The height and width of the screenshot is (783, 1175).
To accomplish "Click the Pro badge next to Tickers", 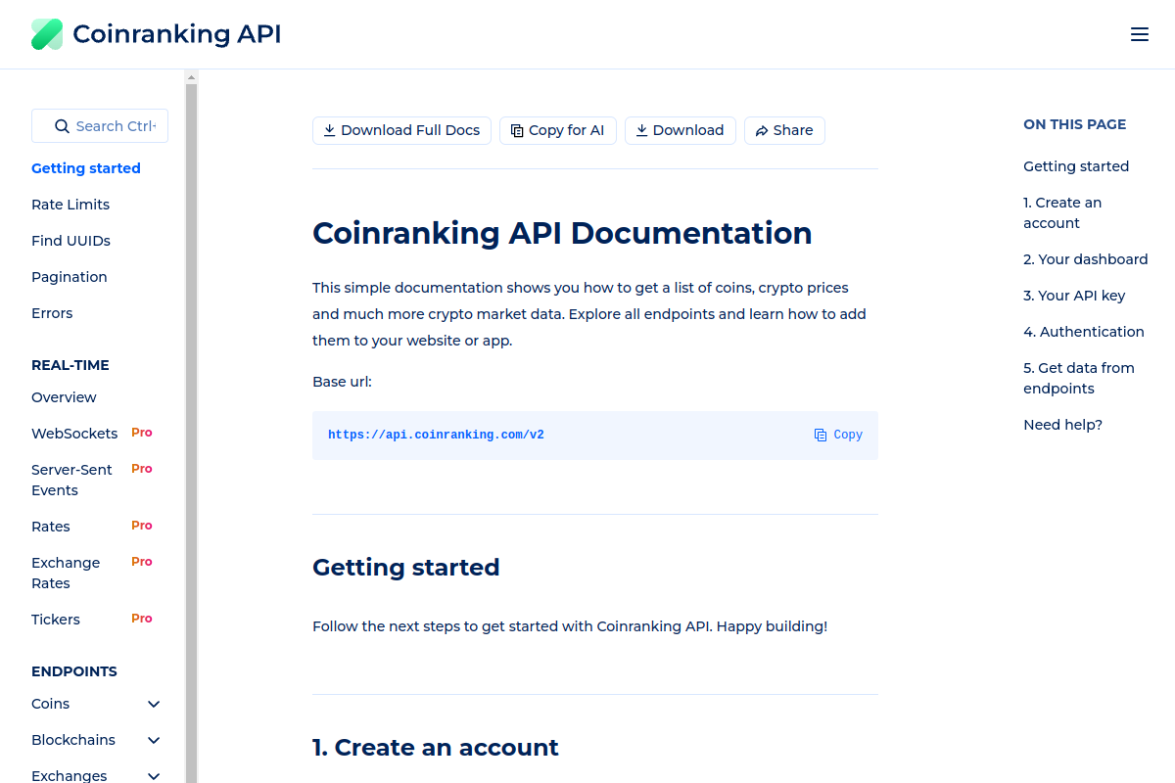I will coord(142,619).
